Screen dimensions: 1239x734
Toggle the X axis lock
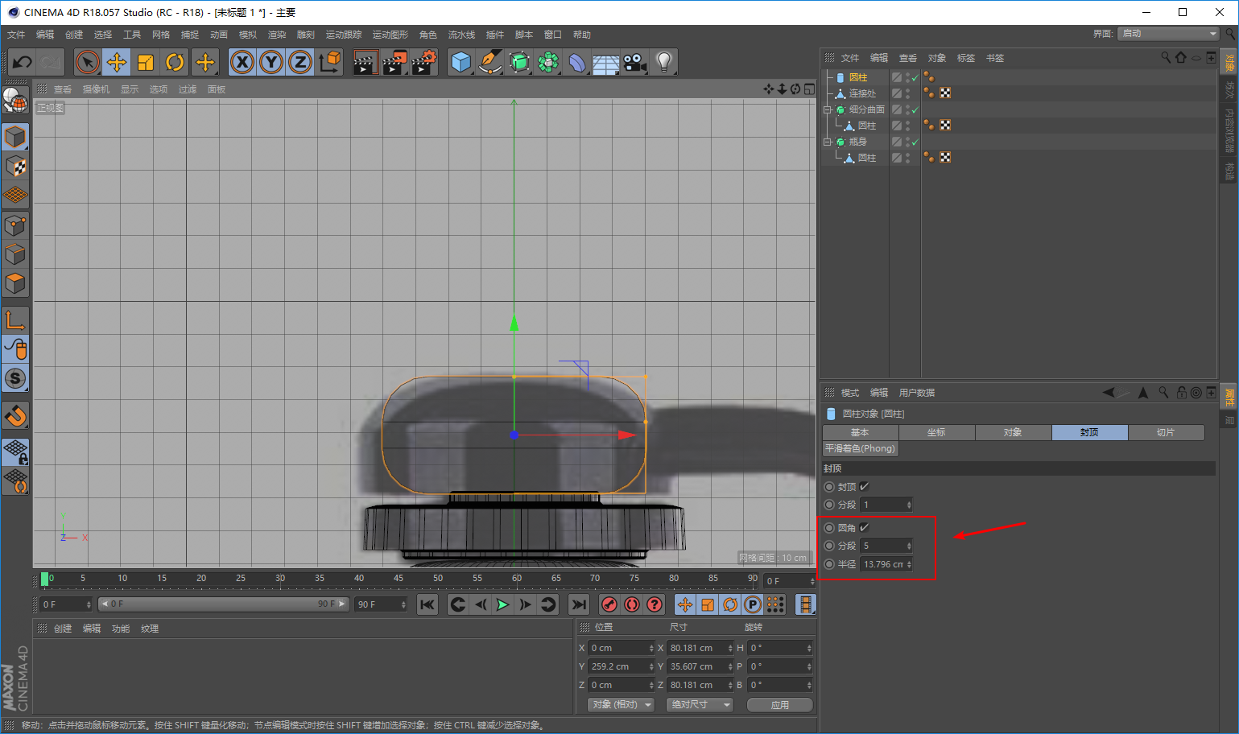[x=242, y=62]
